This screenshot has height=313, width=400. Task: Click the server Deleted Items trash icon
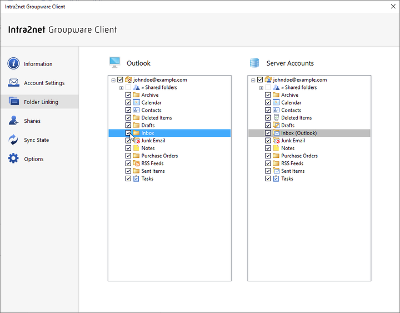[276, 117]
